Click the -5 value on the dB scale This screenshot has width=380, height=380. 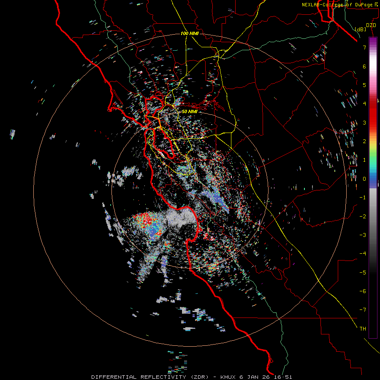point(363,273)
